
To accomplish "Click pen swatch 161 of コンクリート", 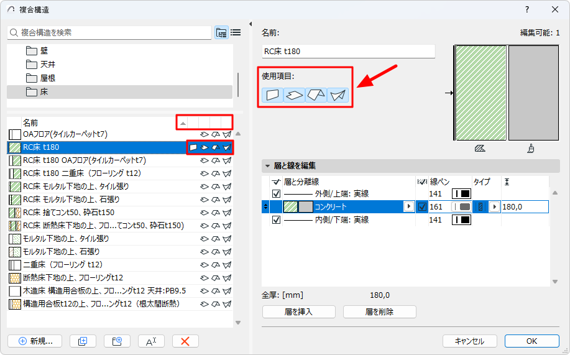I will point(461,206).
